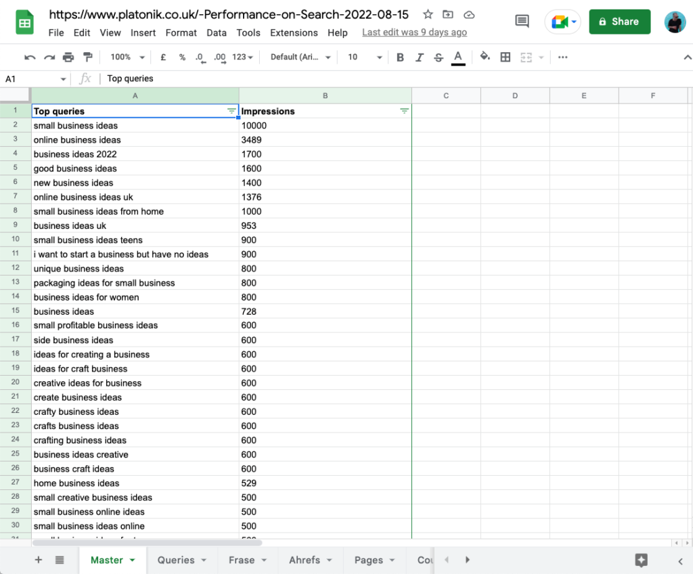Open the last edit history link

pos(414,32)
